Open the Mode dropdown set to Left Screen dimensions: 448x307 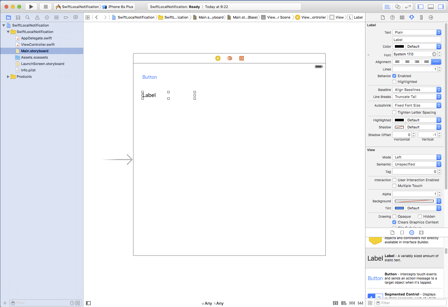(416, 157)
